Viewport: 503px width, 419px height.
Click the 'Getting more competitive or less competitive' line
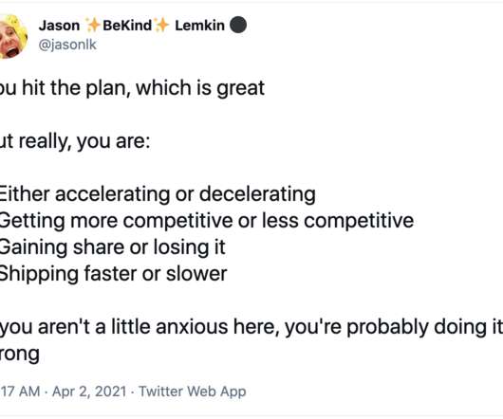pos(207,221)
